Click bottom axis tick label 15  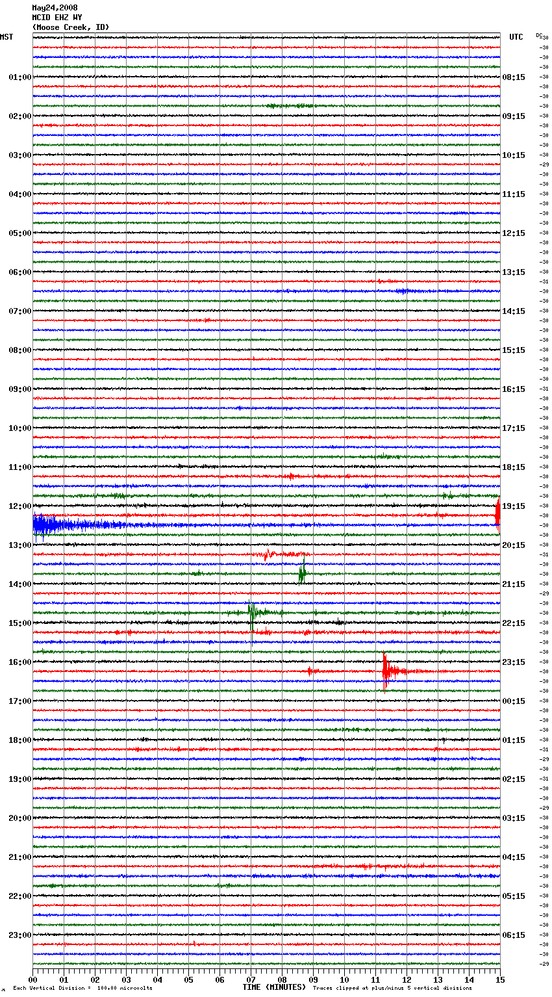(500, 979)
